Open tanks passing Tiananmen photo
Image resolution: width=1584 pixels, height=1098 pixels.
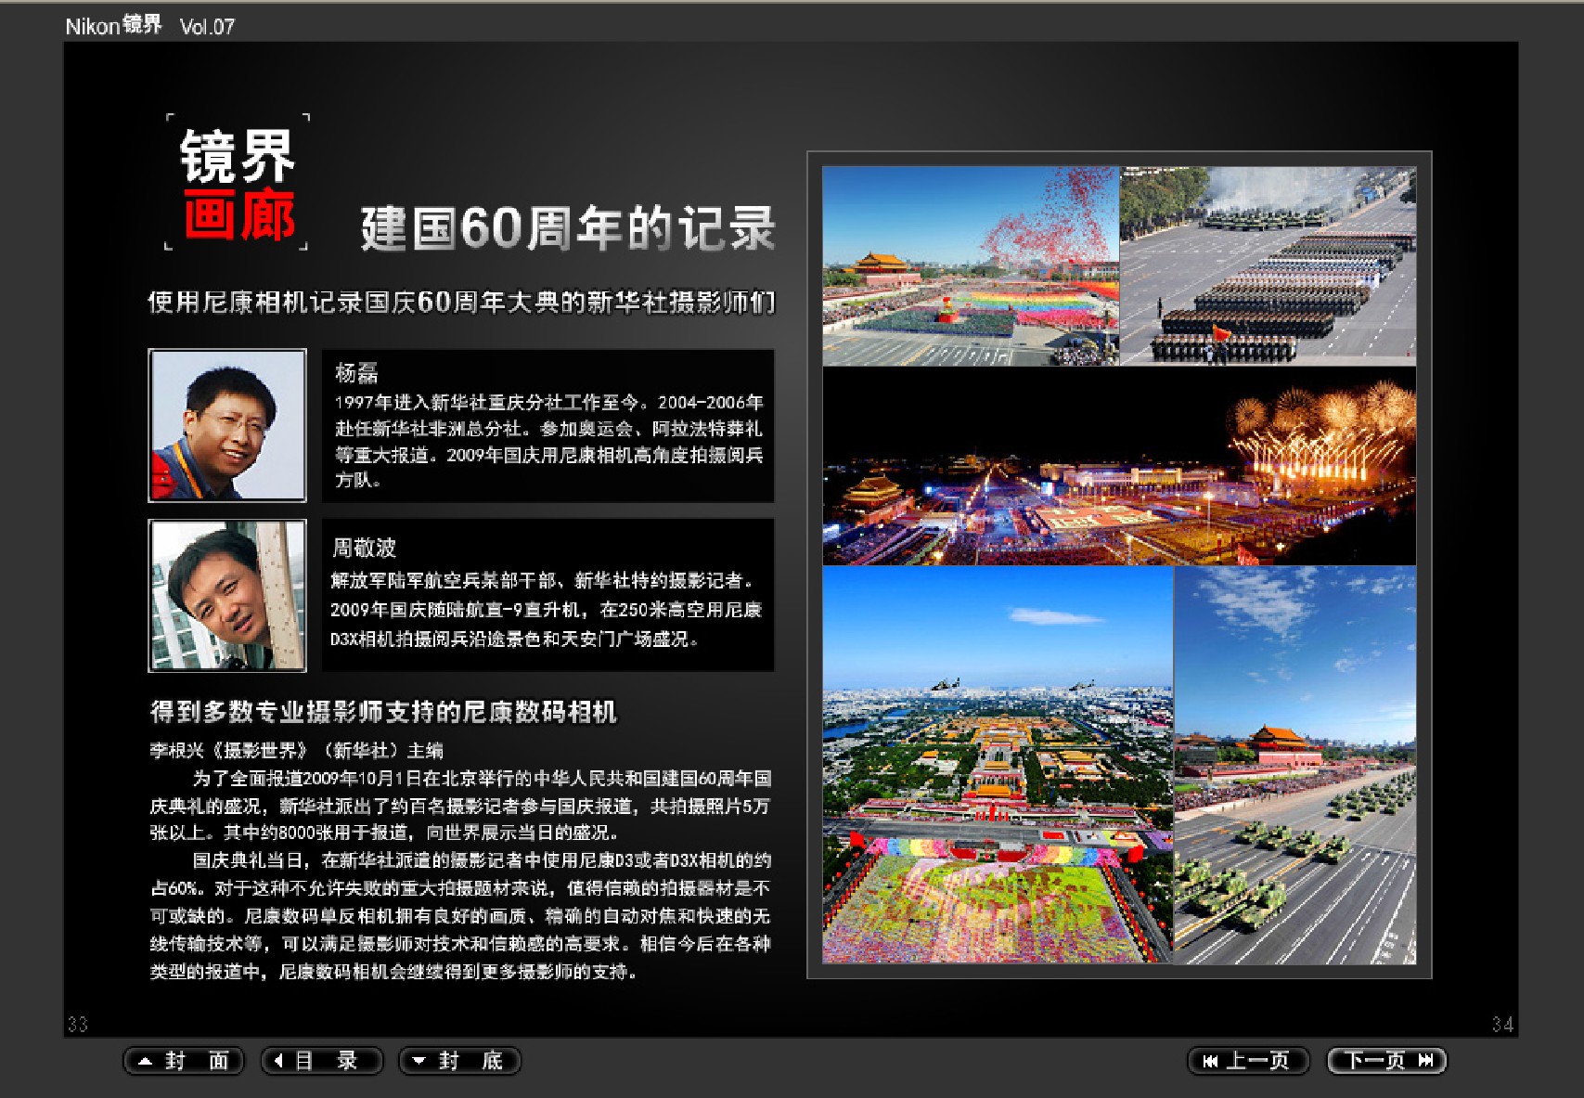coord(1295,765)
